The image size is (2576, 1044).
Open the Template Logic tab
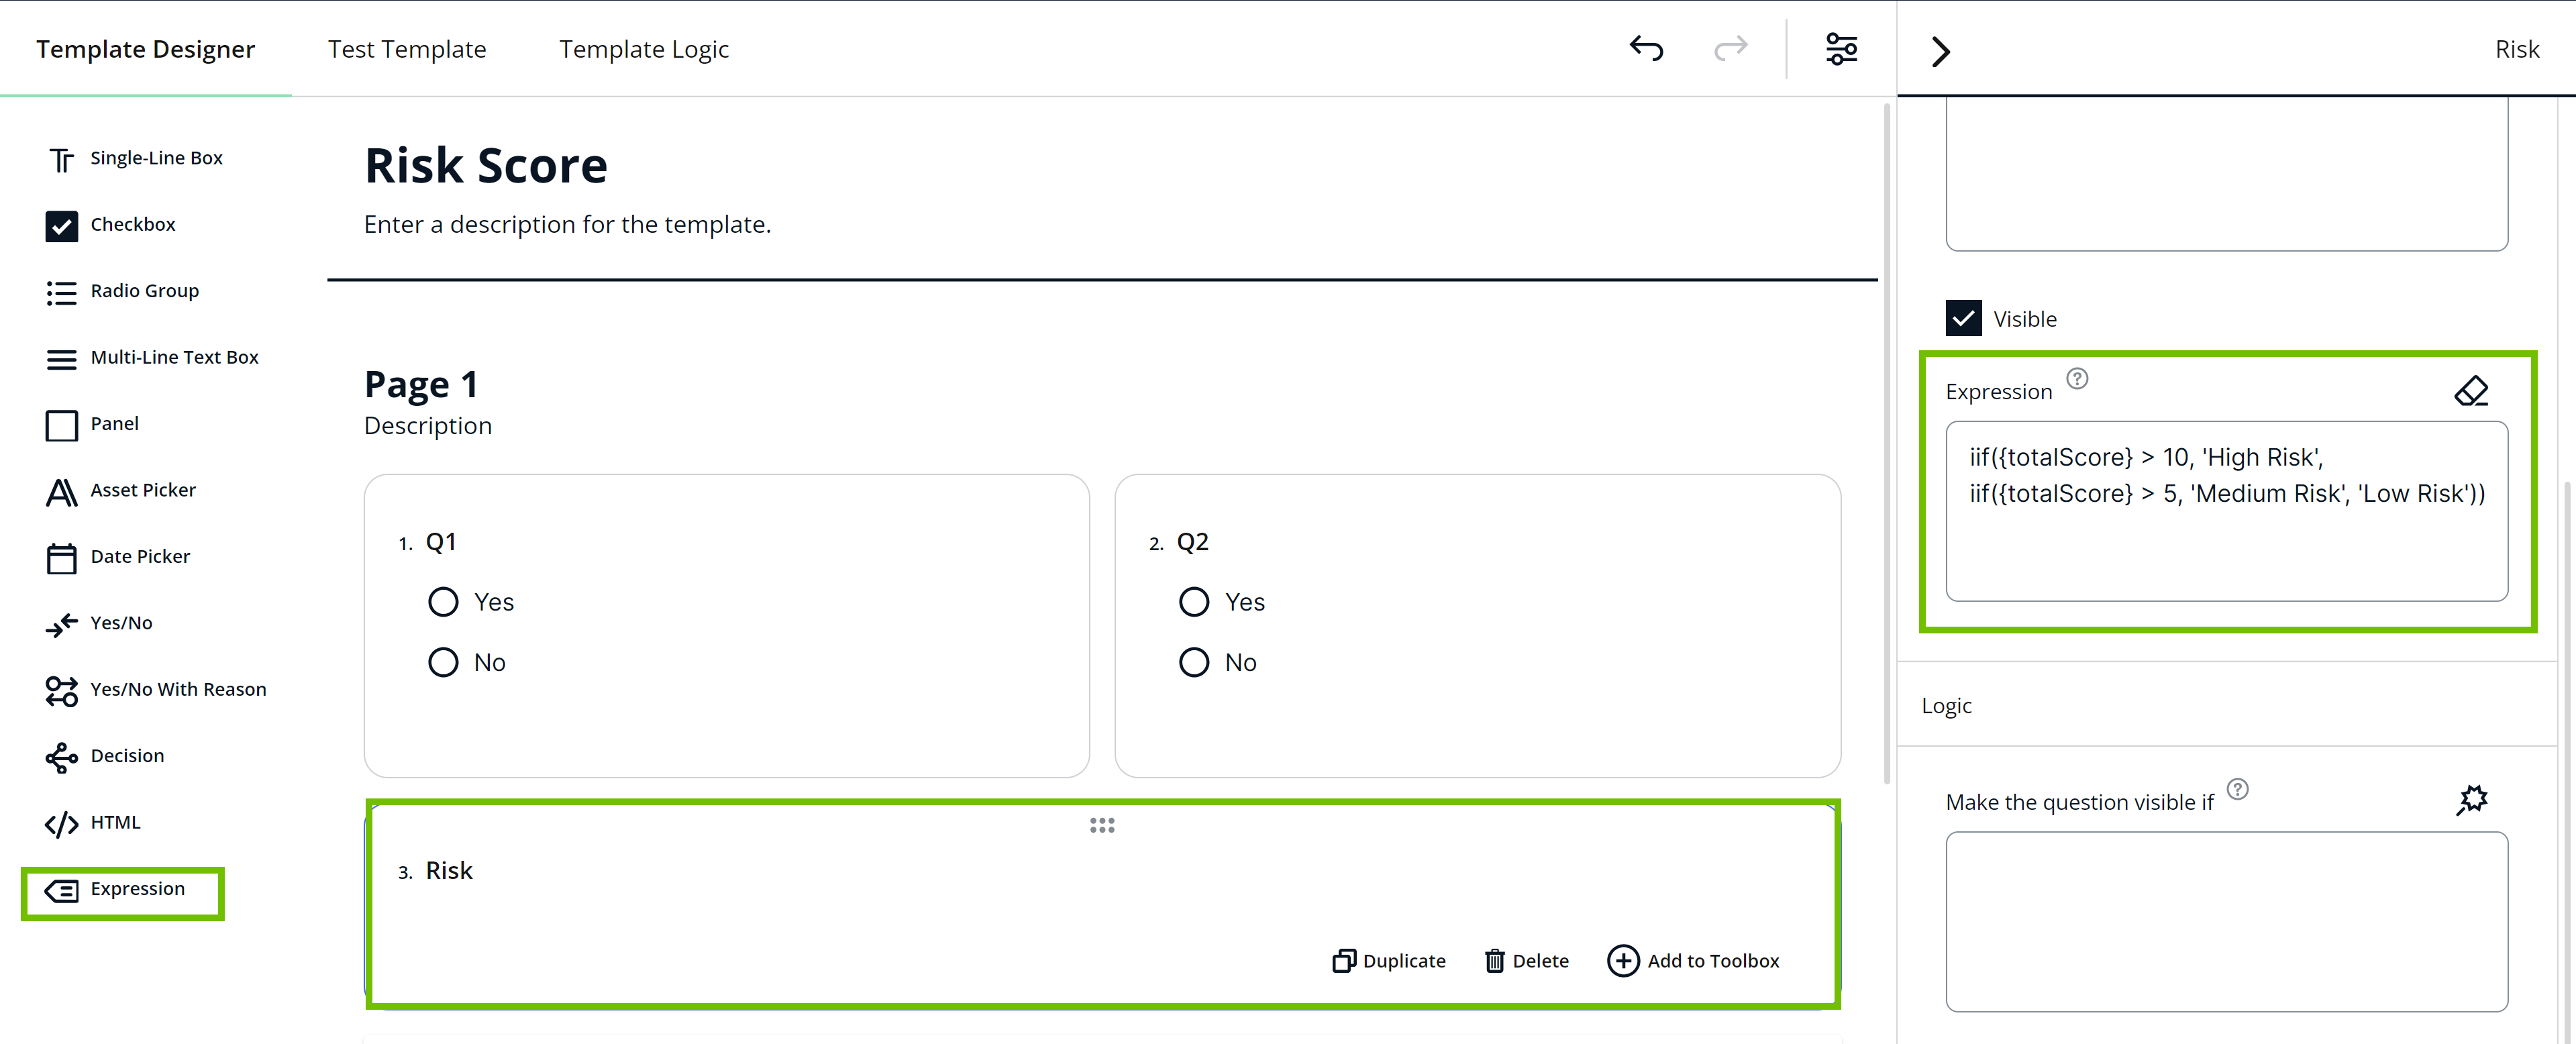[x=644, y=48]
